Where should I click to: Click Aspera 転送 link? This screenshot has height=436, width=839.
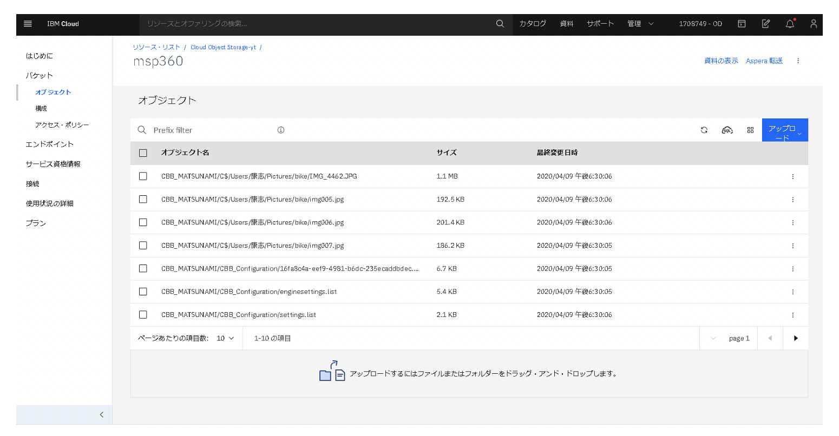(764, 61)
